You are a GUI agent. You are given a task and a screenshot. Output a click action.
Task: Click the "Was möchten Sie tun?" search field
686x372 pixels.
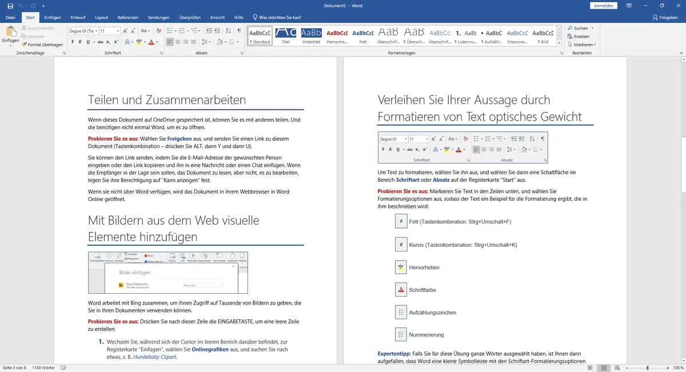(277, 18)
